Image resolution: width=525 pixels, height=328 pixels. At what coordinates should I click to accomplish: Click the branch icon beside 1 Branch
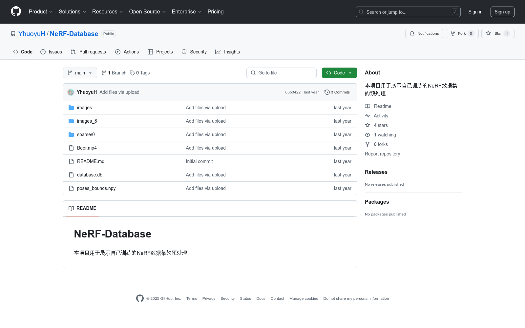pos(104,73)
